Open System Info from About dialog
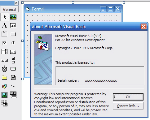150x120 pixels. tap(128, 106)
